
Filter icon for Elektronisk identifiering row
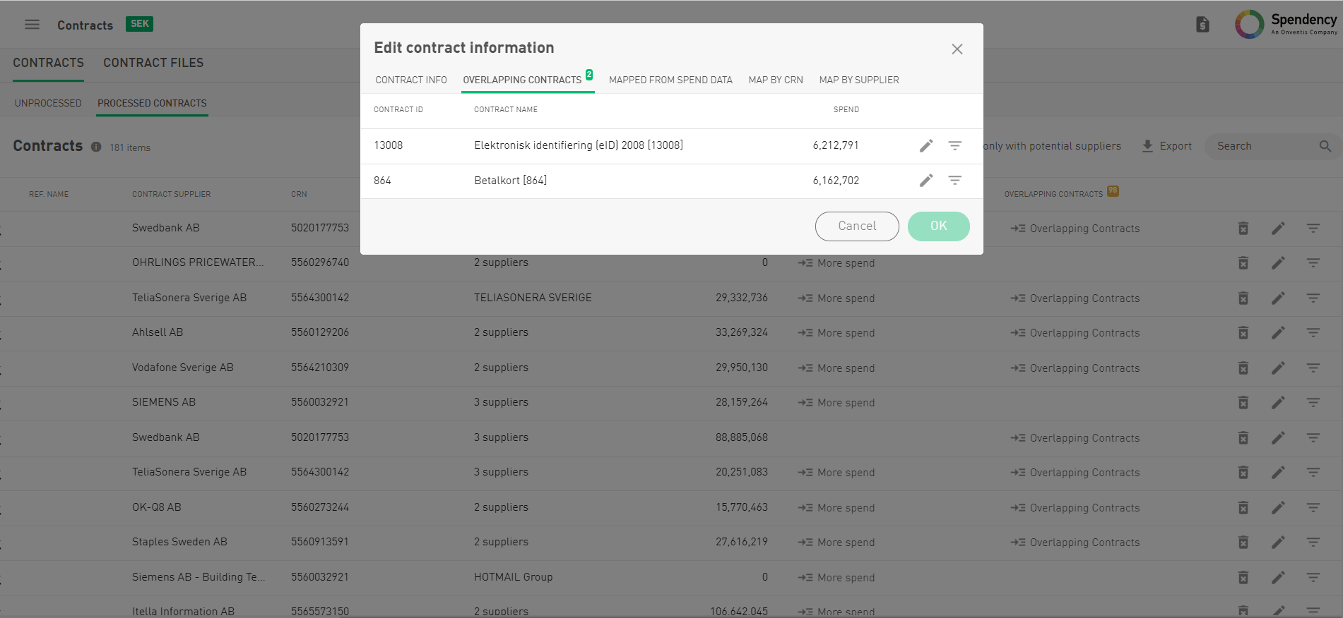point(954,146)
